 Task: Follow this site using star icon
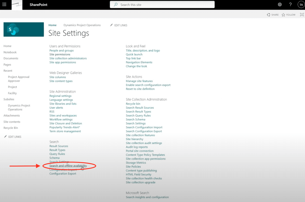click(283, 15)
